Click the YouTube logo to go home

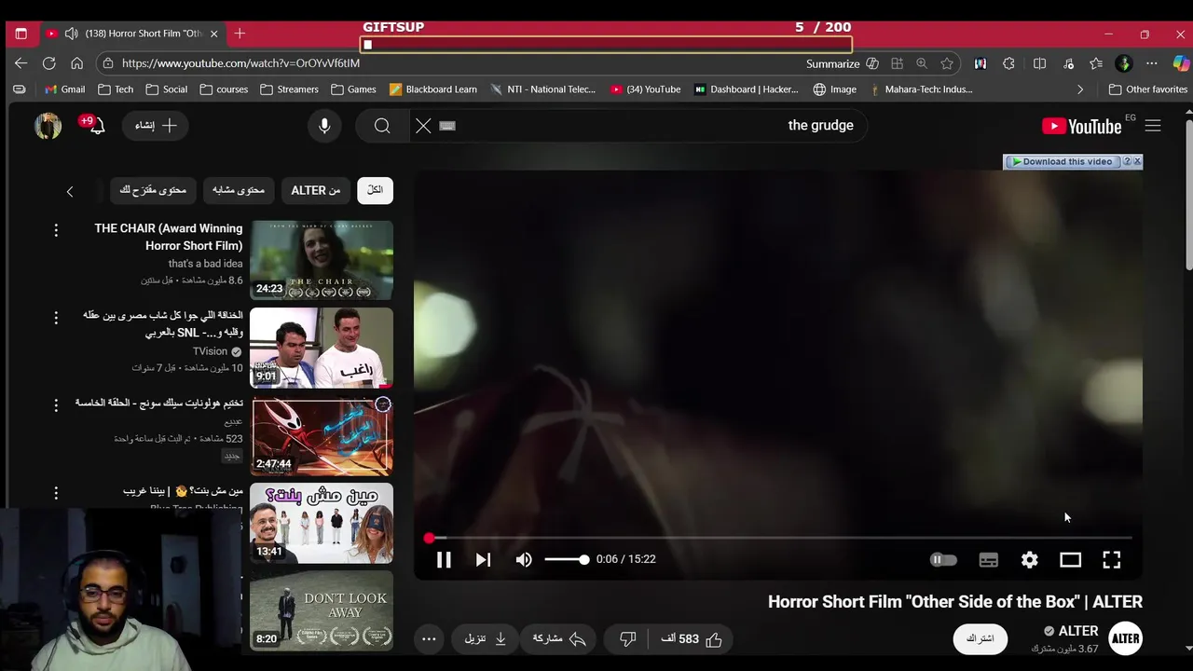1081,126
